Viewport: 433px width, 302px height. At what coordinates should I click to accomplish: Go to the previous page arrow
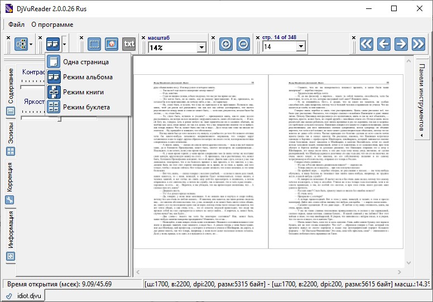383,44
